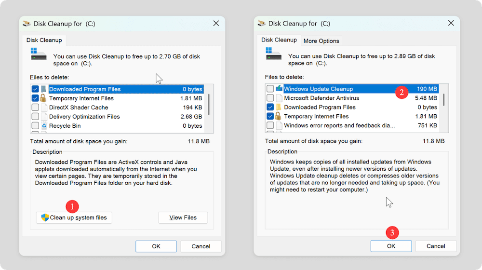Click the Recycle Bin icon in the list
Screen dimensions: 482x270
(44, 126)
